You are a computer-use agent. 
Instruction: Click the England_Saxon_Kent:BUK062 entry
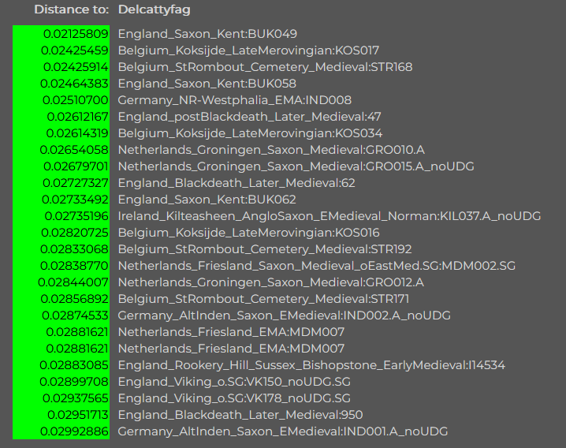pos(207,199)
